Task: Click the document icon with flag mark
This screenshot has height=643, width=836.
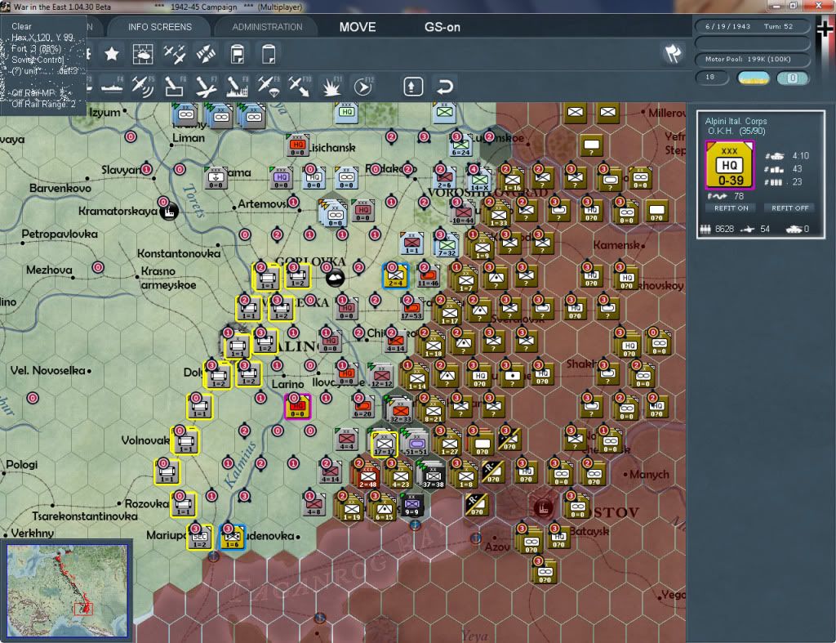Action: (x=238, y=54)
